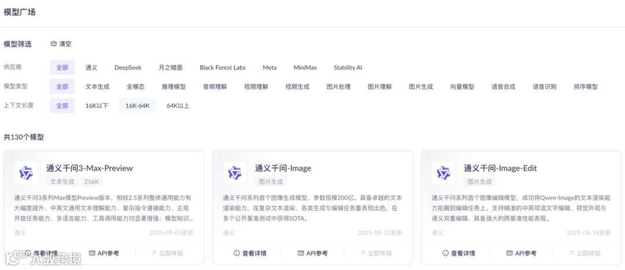
Task: Click the 共130个模型 count text
Action: click(24, 137)
